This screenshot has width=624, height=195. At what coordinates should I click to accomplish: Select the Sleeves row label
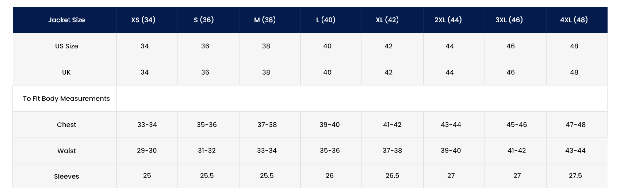click(x=66, y=176)
